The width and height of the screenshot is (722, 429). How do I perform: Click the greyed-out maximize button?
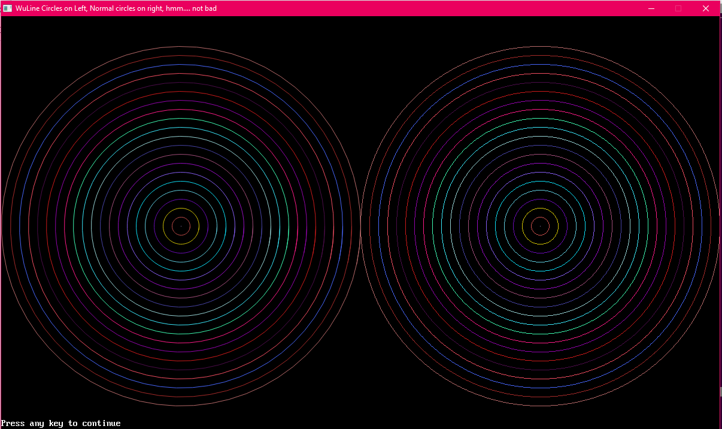click(678, 8)
